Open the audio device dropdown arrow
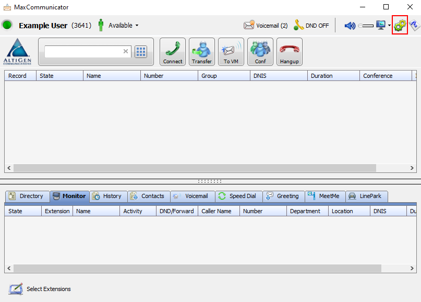The image size is (421, 302). click(x=389, y=26)
